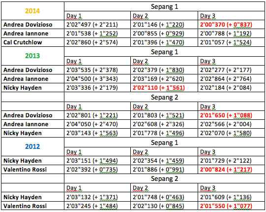Image resolution: width=266 pixels, height=212 pixels.
Task: Click the orange 2014 year cell
Action: coord(32,11)
